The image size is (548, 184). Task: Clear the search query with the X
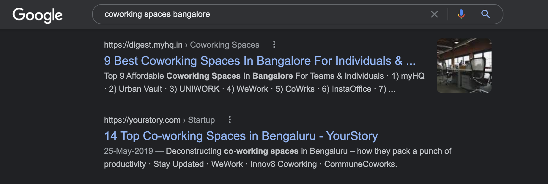434,14
